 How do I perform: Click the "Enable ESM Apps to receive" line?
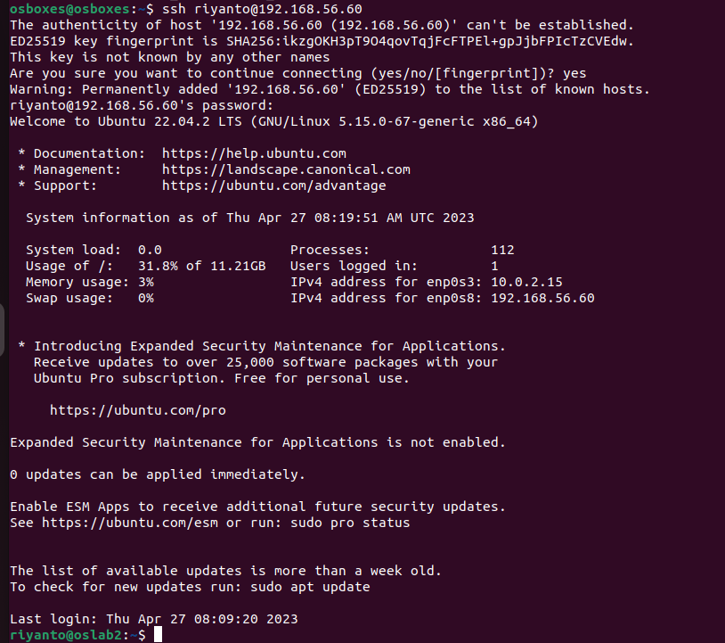click(x=258, y=507)
